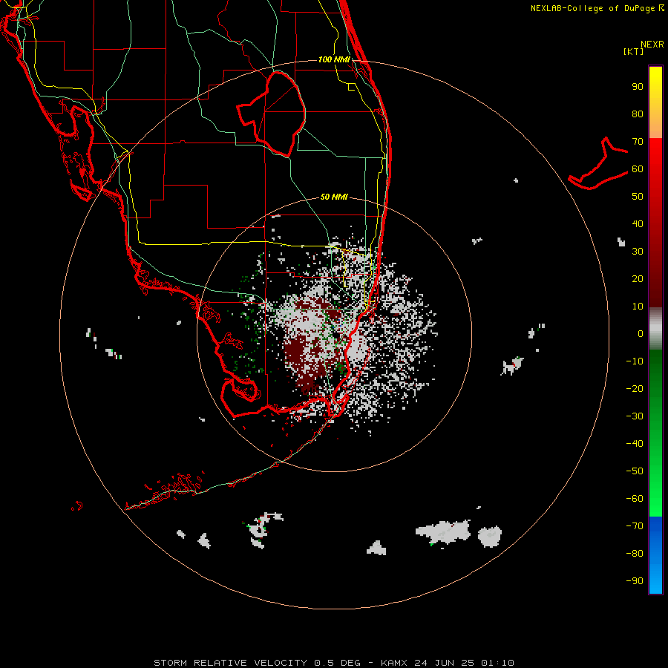Select the 70 value on the velocity scale
668x668 pixels.
tap(638, 142)
